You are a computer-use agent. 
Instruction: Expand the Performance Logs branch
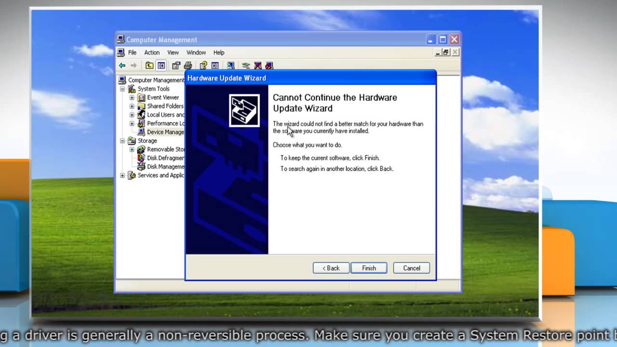click(x=132, y=123)
